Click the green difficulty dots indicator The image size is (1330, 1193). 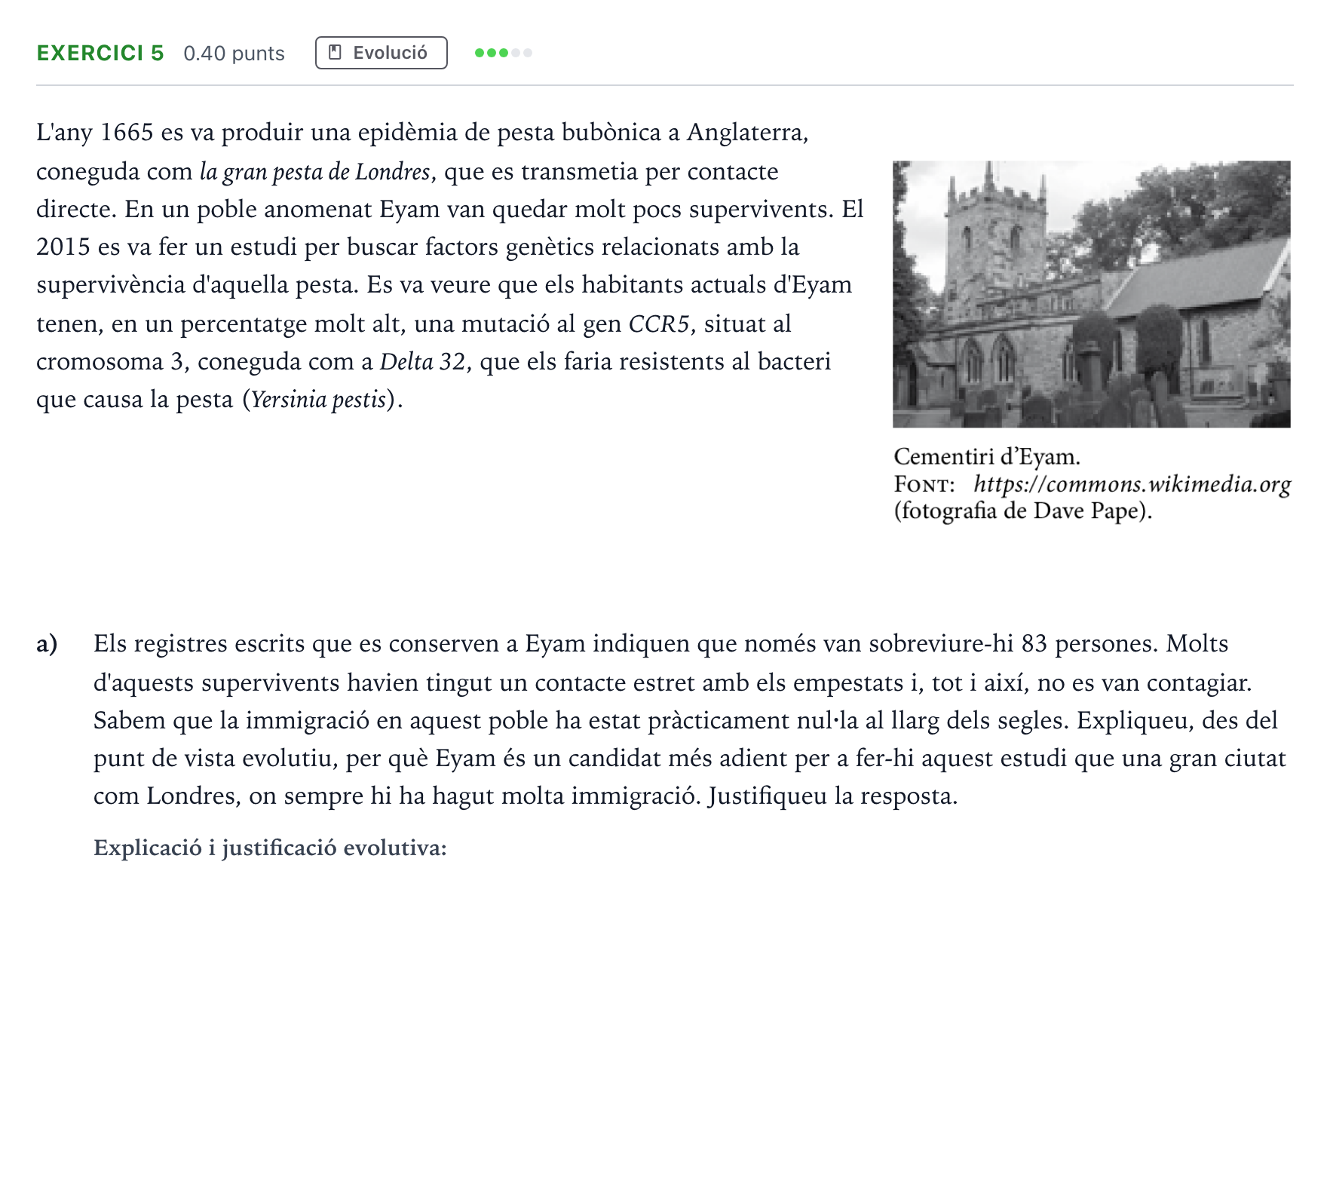coord(503,53)
